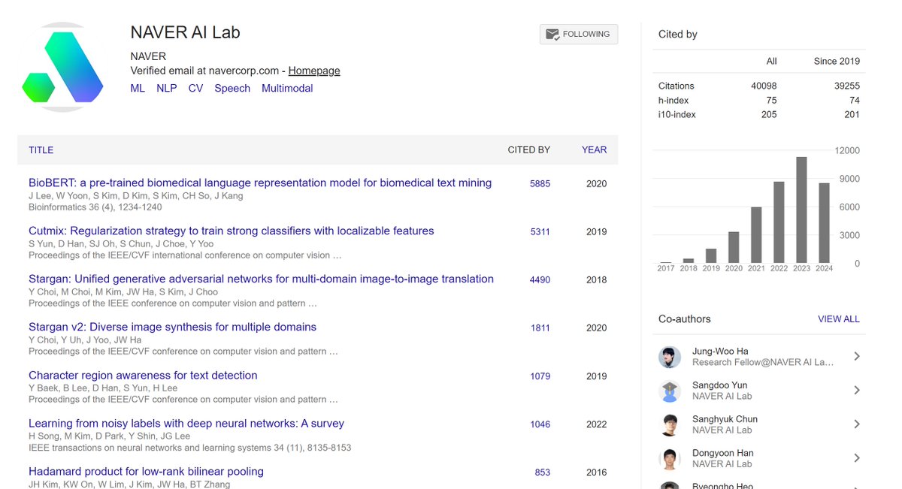Click the 2024 citations bar
This screenshot has width=902, height=489.
point(824,223)
